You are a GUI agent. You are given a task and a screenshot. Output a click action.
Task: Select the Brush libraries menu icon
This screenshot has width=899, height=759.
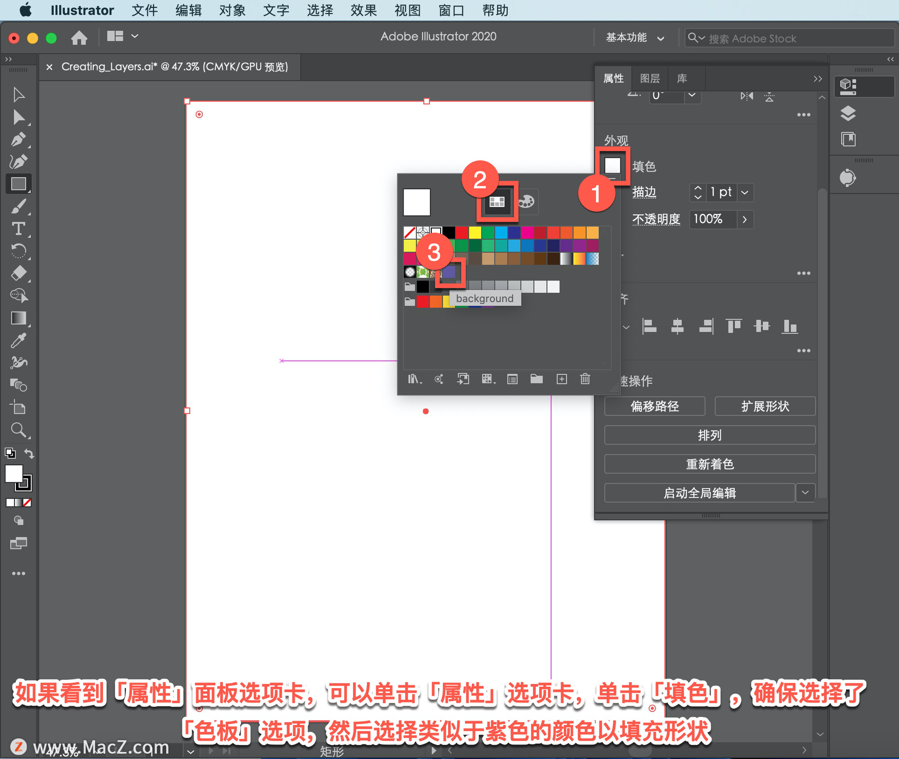[414, 379]
